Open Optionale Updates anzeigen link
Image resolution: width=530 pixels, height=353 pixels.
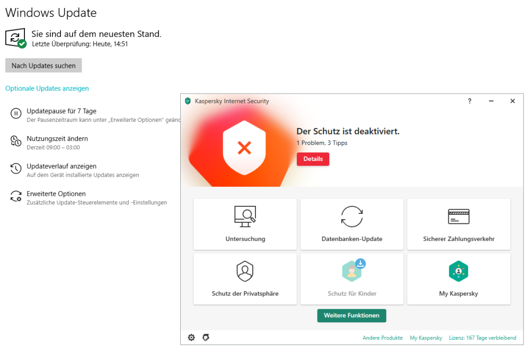[x=47, y=88]
